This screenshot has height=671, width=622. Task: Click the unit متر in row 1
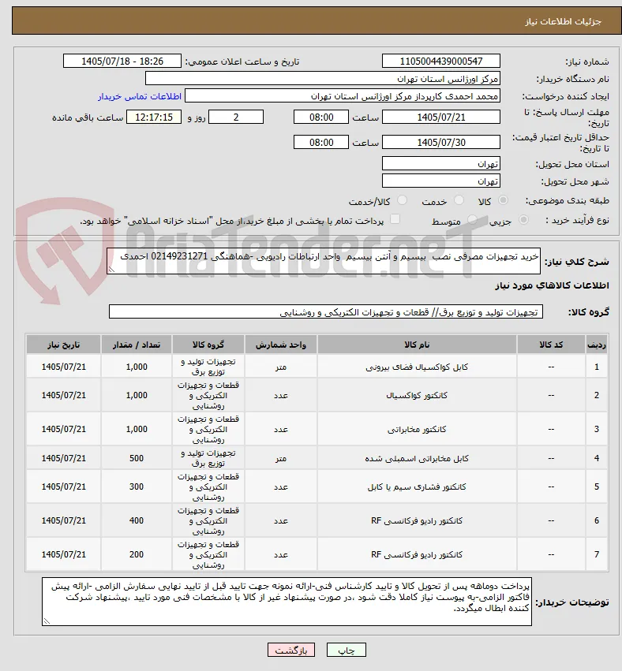click(280, 367)
